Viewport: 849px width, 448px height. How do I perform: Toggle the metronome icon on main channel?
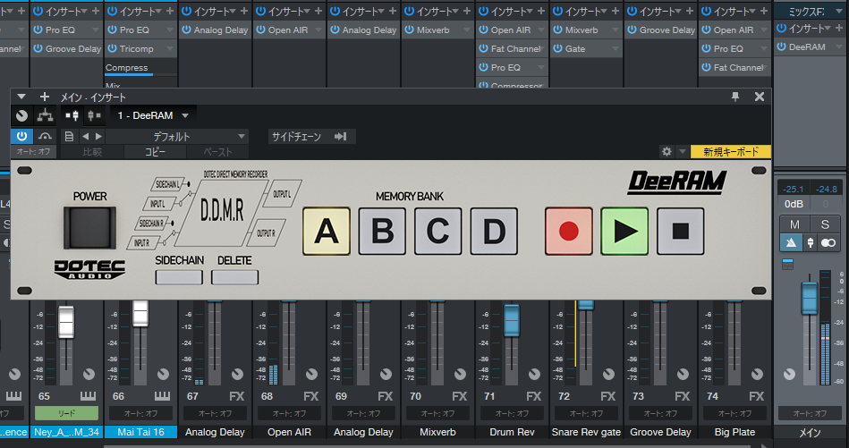coord(791,242)
